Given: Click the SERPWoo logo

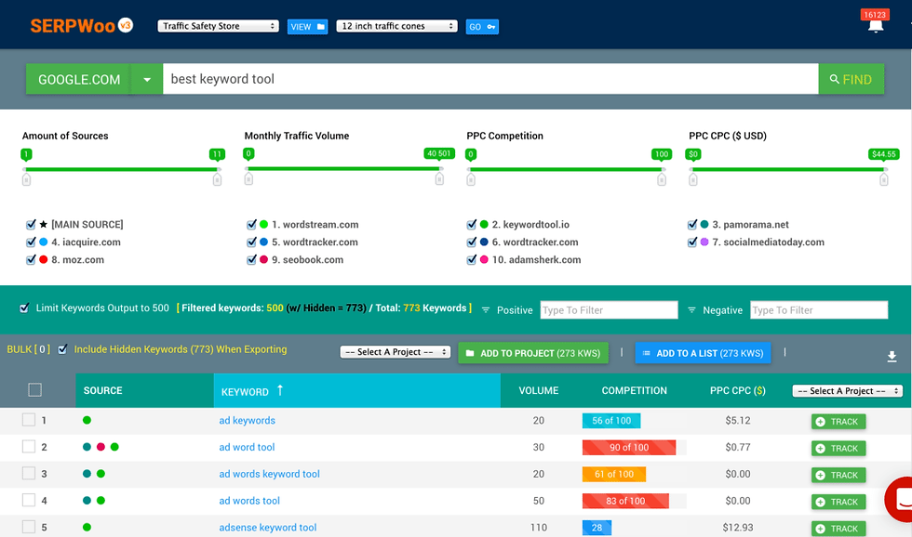Looking at the screenshot, I should click(x=82, y=25).
